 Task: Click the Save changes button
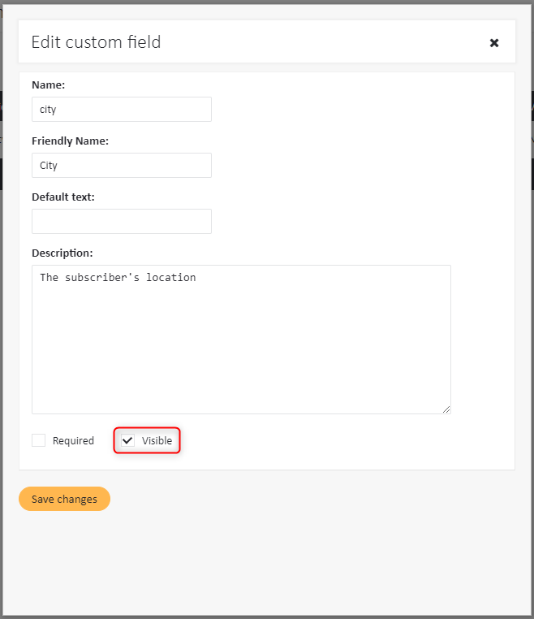64,499
